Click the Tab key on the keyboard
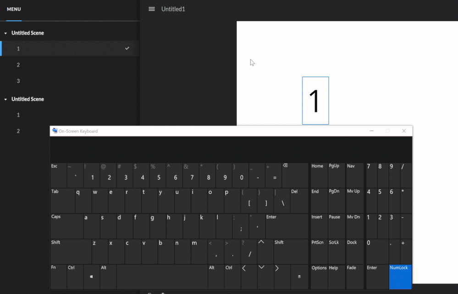Screen dimensions: 458x294 click(x=63, y=201)
